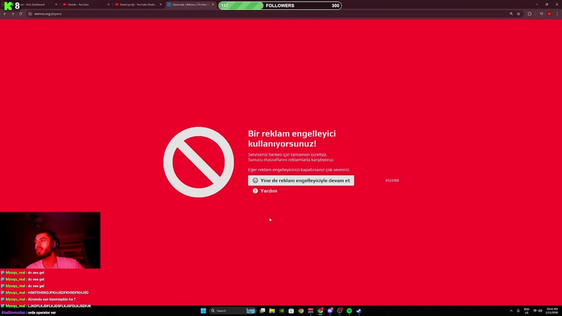Viewport: 562px width, 316px height.
Task: Open Discord from the taskbar
Action: tap(330, 311)
